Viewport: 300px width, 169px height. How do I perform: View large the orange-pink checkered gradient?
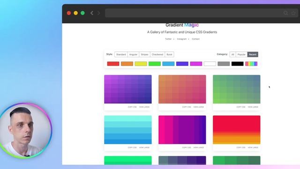[x=199, y=107]
